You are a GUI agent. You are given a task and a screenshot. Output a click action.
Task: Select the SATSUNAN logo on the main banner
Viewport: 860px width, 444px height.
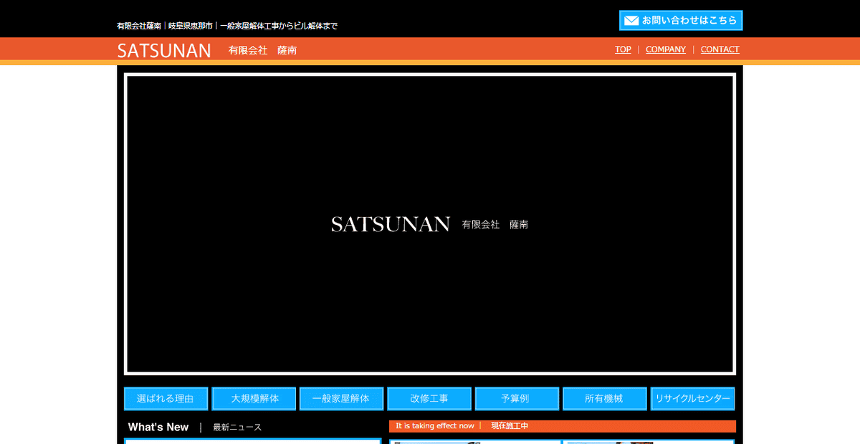(391, 224)
